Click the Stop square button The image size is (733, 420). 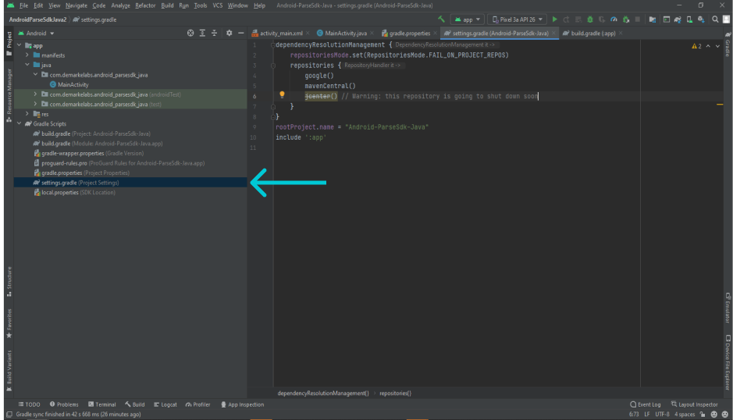click(638, 20)
